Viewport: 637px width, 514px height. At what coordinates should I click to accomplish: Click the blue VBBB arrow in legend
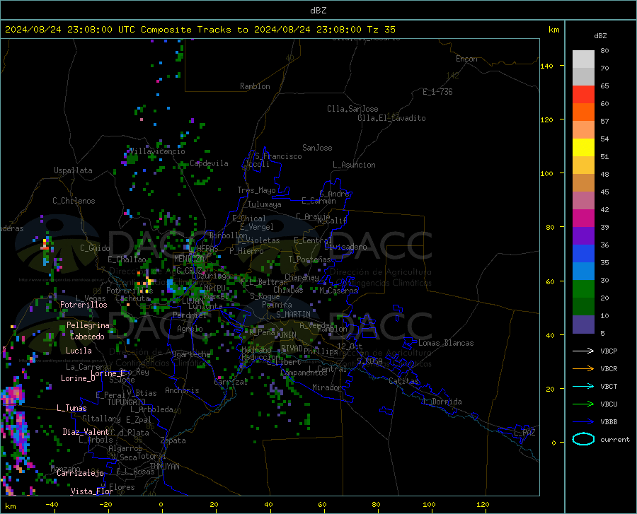pyautogui.click(x=583, y=422)
